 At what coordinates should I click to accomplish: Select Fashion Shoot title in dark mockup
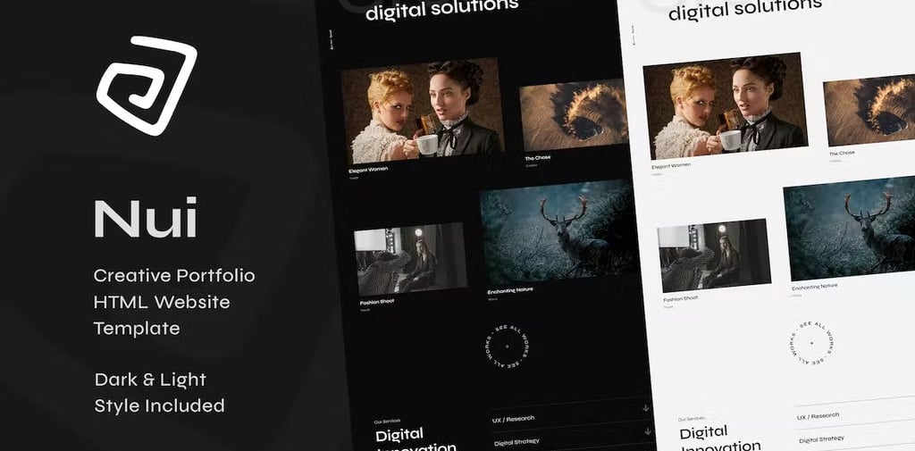tap(377, 302)
